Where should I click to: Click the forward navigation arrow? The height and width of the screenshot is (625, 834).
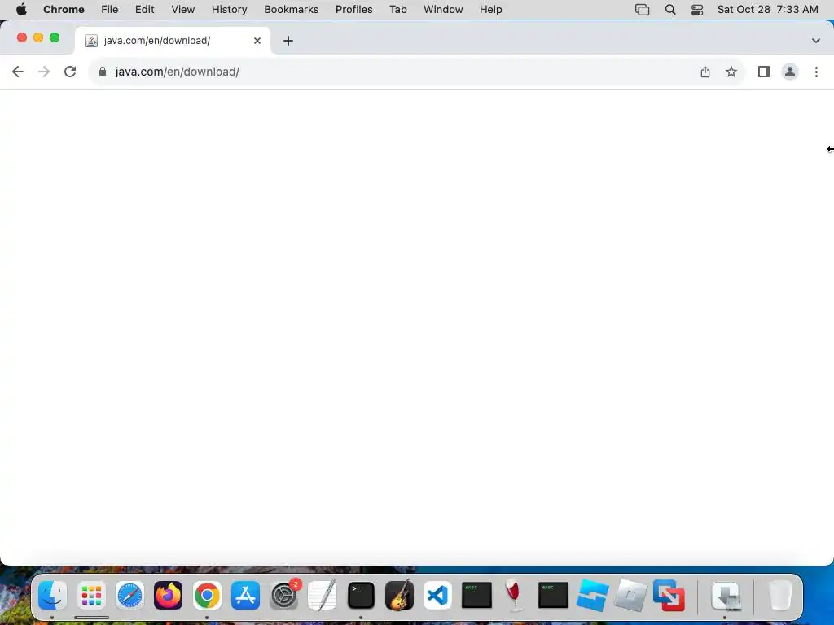[x=44, y=72]
